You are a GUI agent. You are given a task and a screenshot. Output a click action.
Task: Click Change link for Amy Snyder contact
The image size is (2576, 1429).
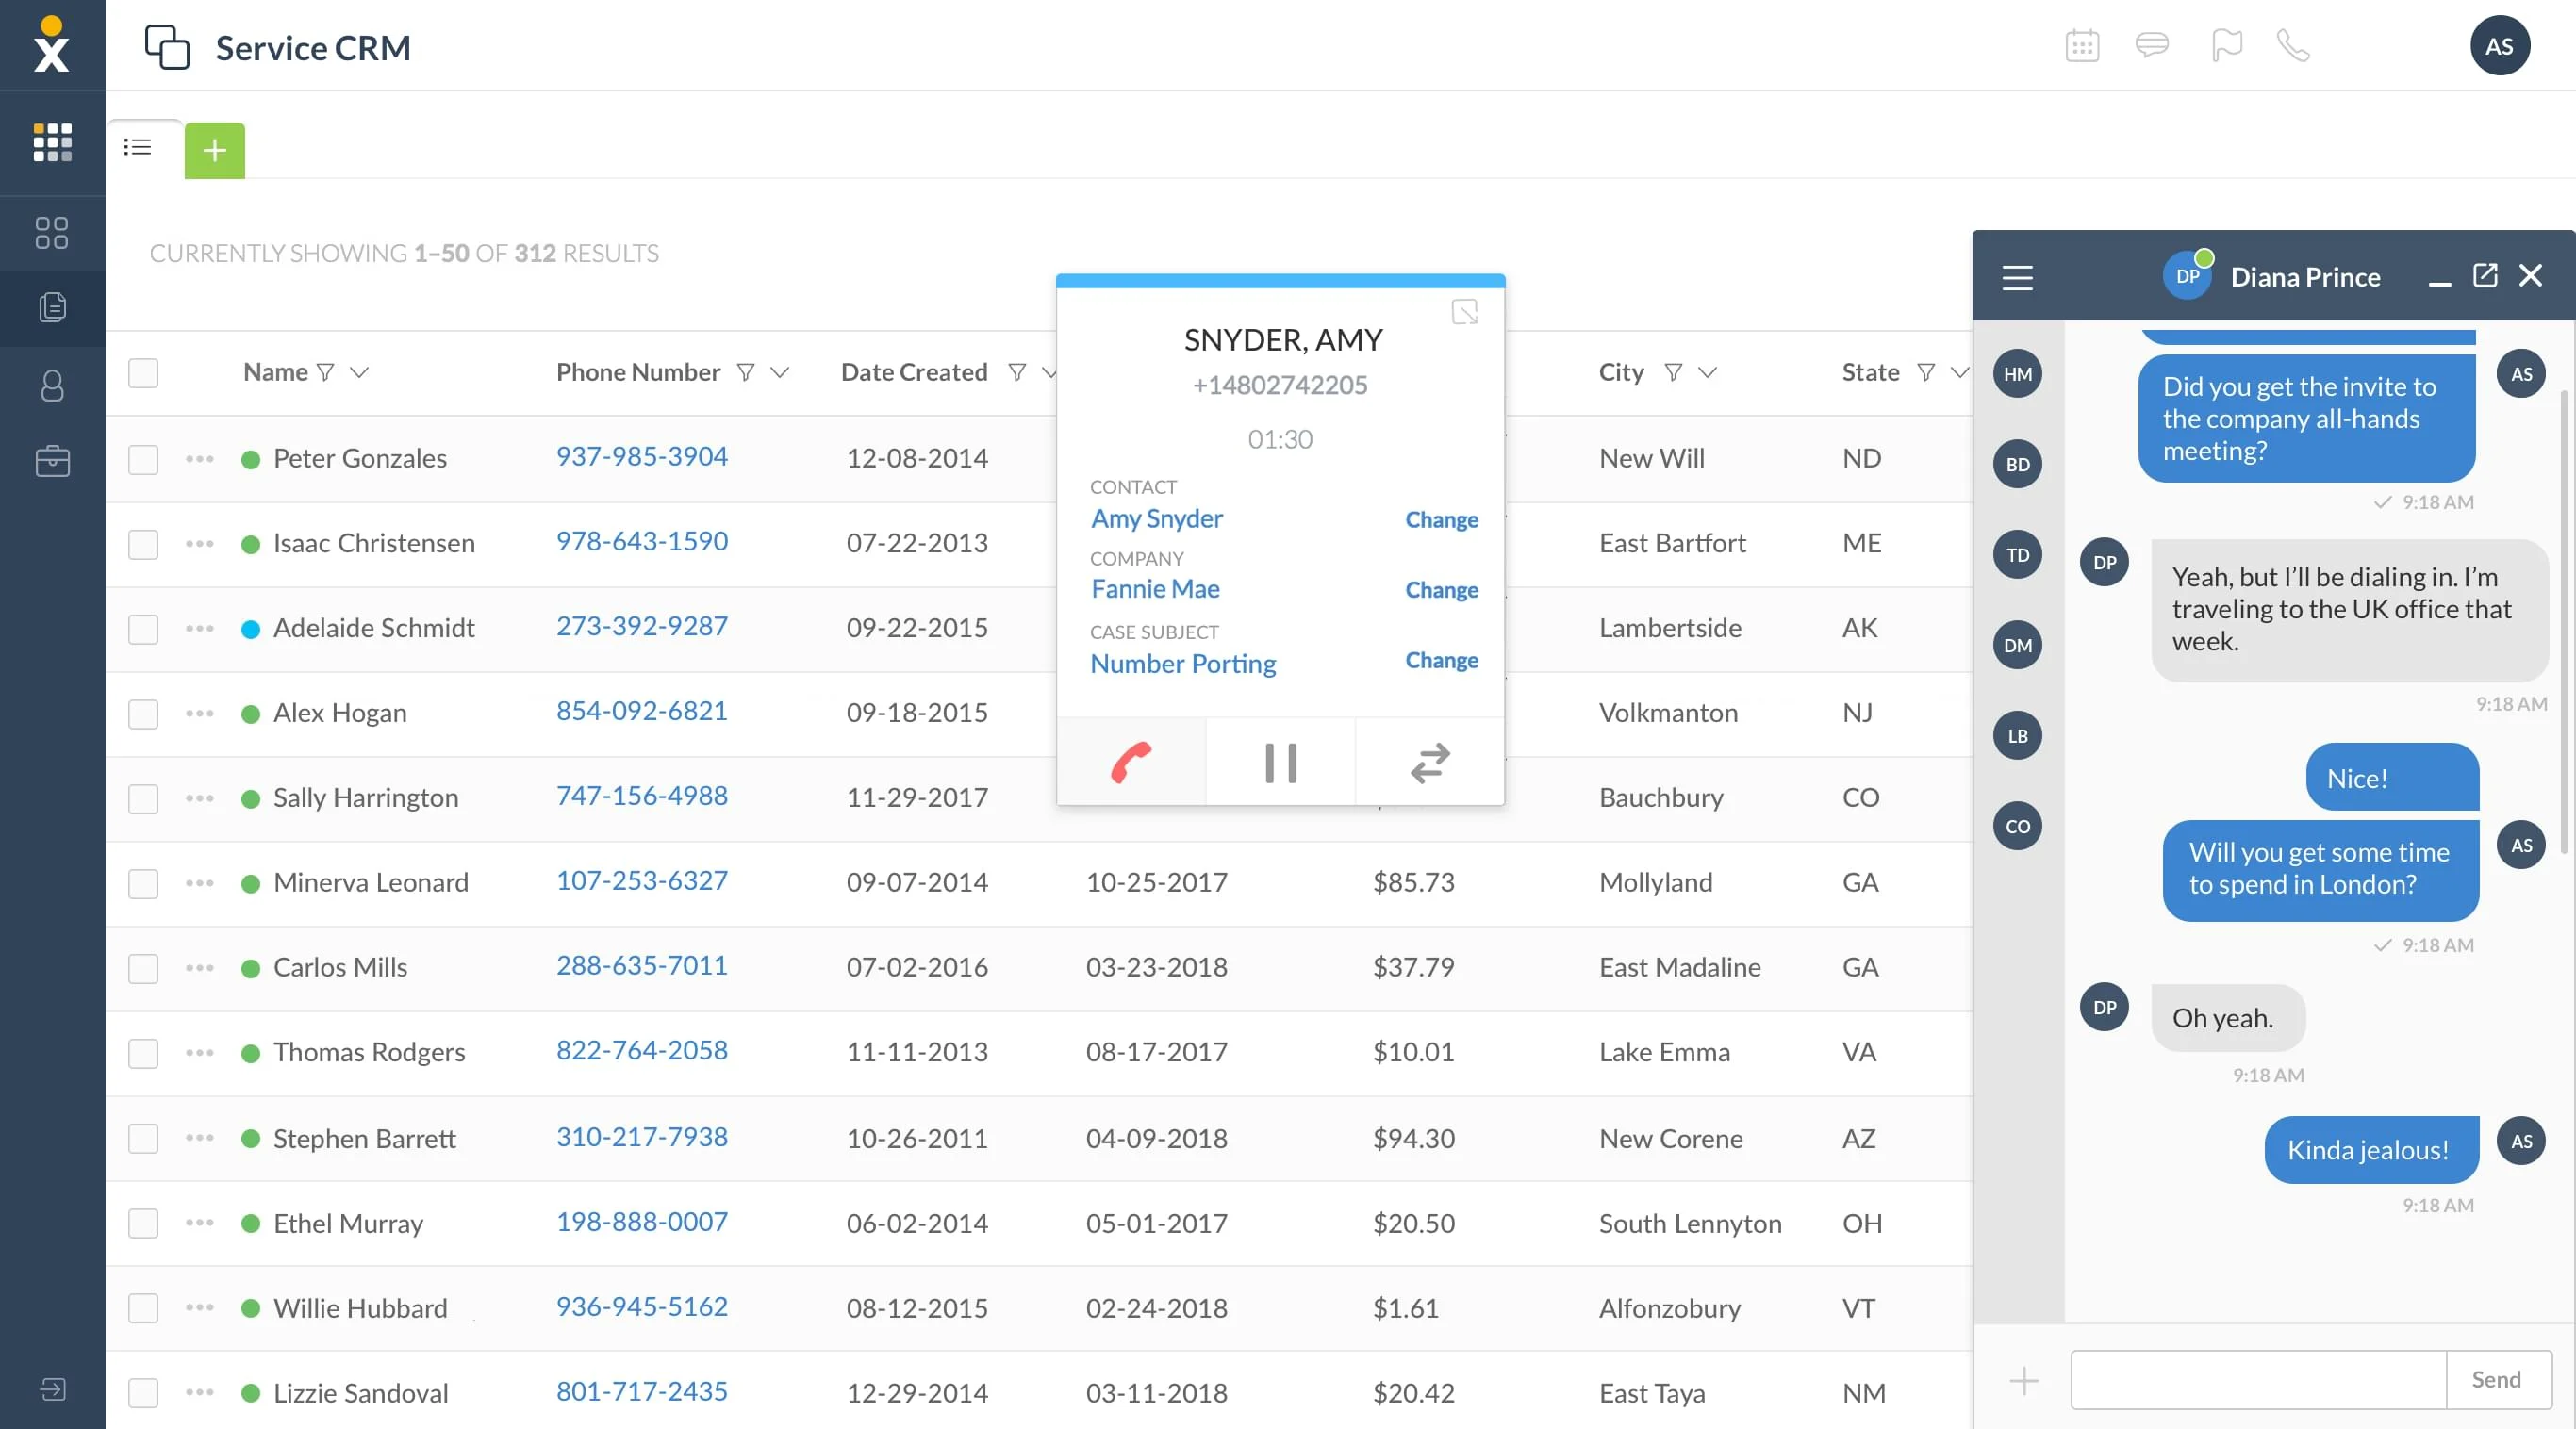[x=1441, y=517]
